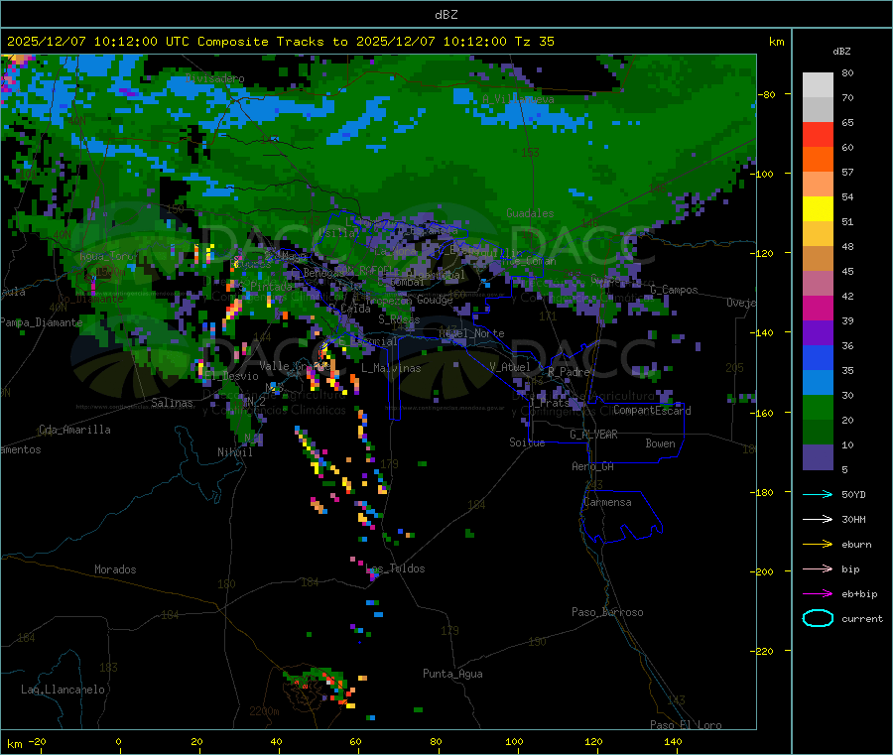Click the 'Salinas' map label
The height and width of the screenshot is (755, 893).
coord(172,403)
